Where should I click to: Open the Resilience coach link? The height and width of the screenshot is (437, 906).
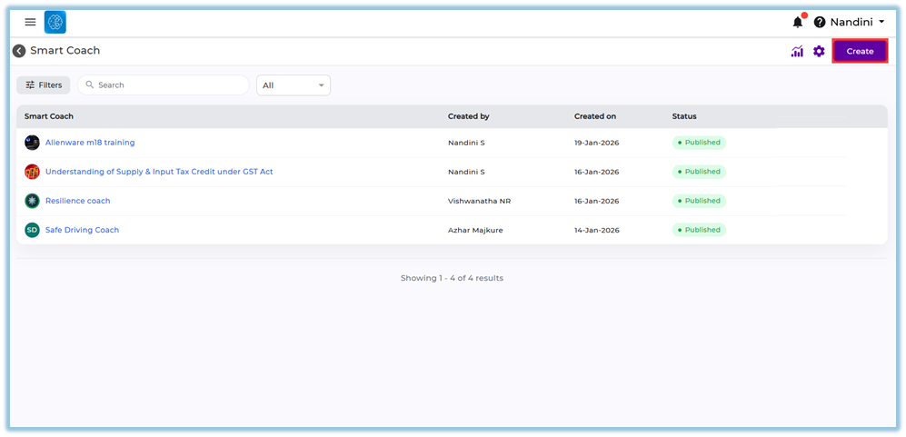[x=77, y=201]
